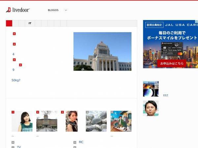
Task: Open the National Diet building headline photo
Action: pyautogui.click(x=102, y=51)
